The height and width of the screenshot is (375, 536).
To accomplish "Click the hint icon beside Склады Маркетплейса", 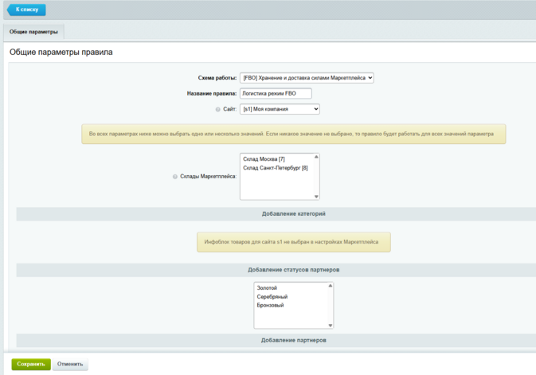I will [x=175, y=177].
